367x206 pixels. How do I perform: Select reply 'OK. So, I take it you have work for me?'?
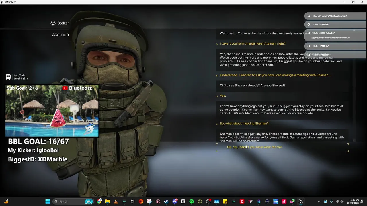pos(282,147)
